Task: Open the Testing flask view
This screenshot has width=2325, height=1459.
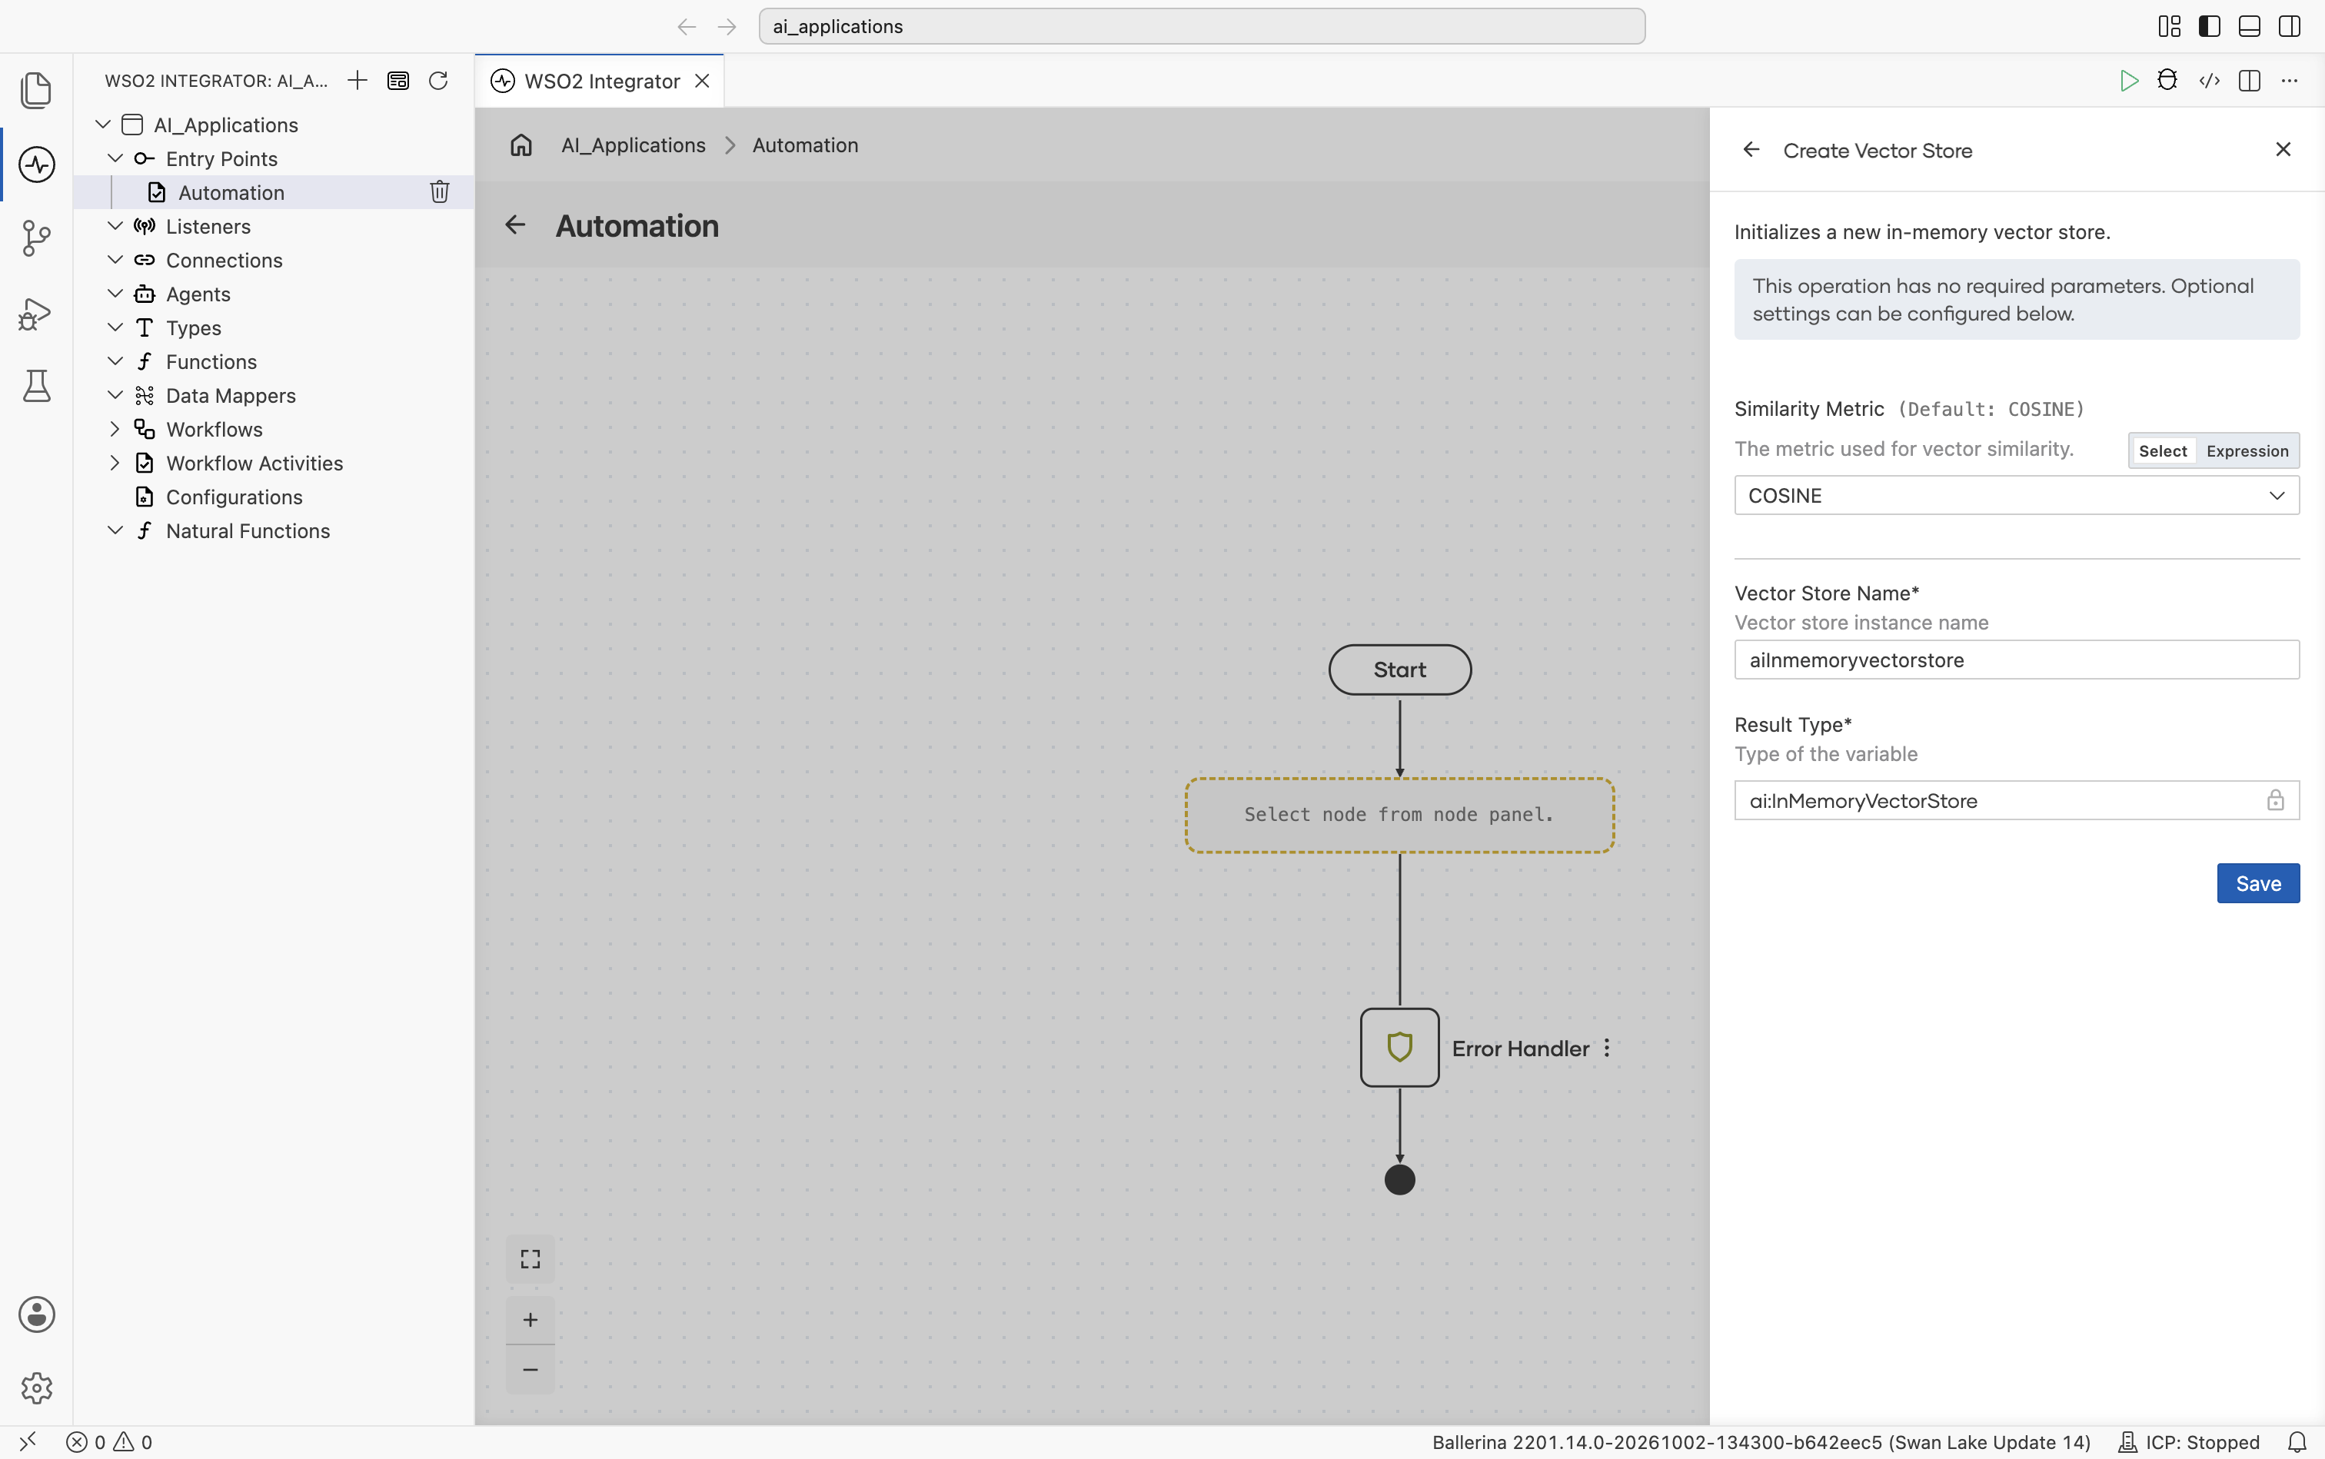Action: click(x=35, y=386)
